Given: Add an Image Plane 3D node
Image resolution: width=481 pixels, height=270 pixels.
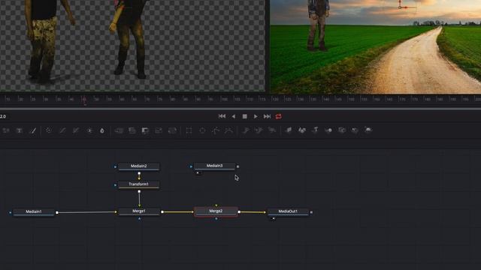Looking at the screenshot, I should pyautogui.click(x=289, y=130).
